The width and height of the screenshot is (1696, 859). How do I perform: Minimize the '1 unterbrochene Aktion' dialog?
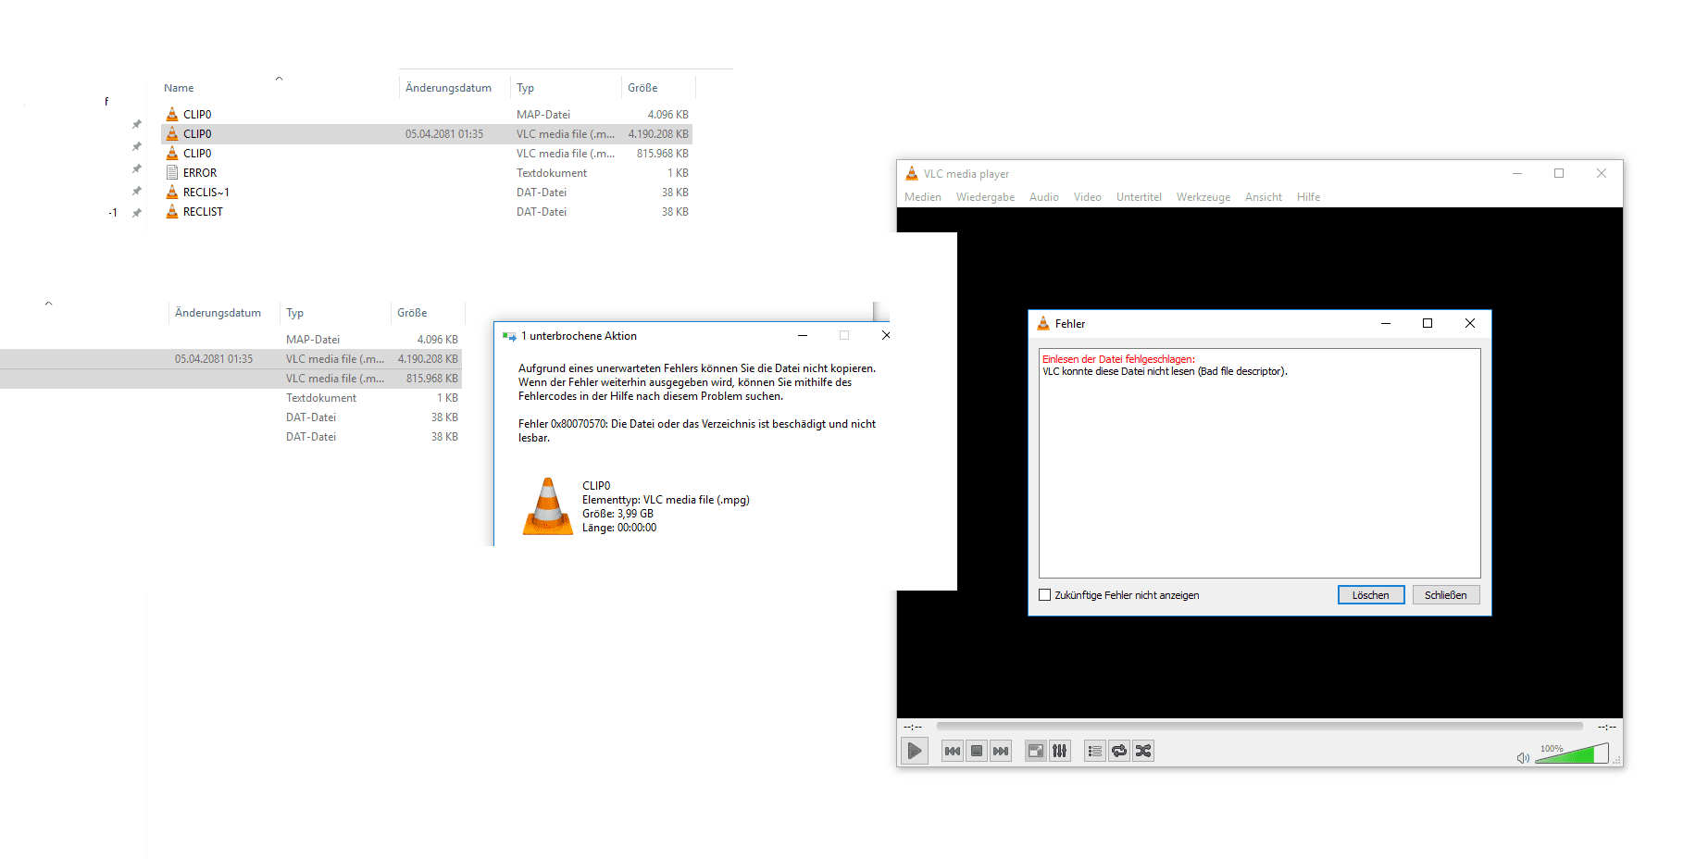(x=803, y=335)
